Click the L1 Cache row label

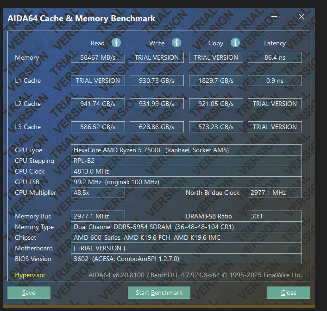(28, 81)
